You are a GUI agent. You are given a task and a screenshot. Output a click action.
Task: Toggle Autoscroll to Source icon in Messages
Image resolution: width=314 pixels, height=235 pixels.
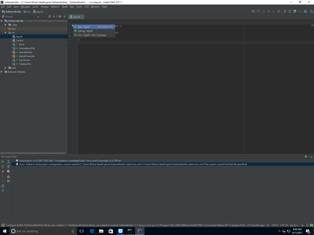coord(8,176)
